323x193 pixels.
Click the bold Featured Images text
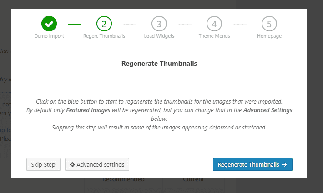[88, 110]
